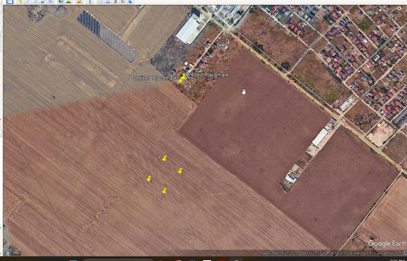This screenshot has width=407, height=261.
Task: Open View in Google Maps icon
Action: 123,1
